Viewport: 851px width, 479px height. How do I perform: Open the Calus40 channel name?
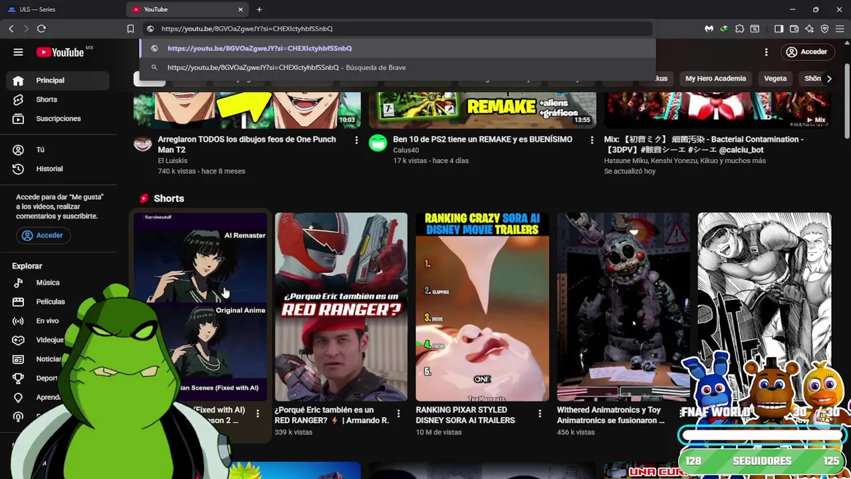[x=406, y=150]
